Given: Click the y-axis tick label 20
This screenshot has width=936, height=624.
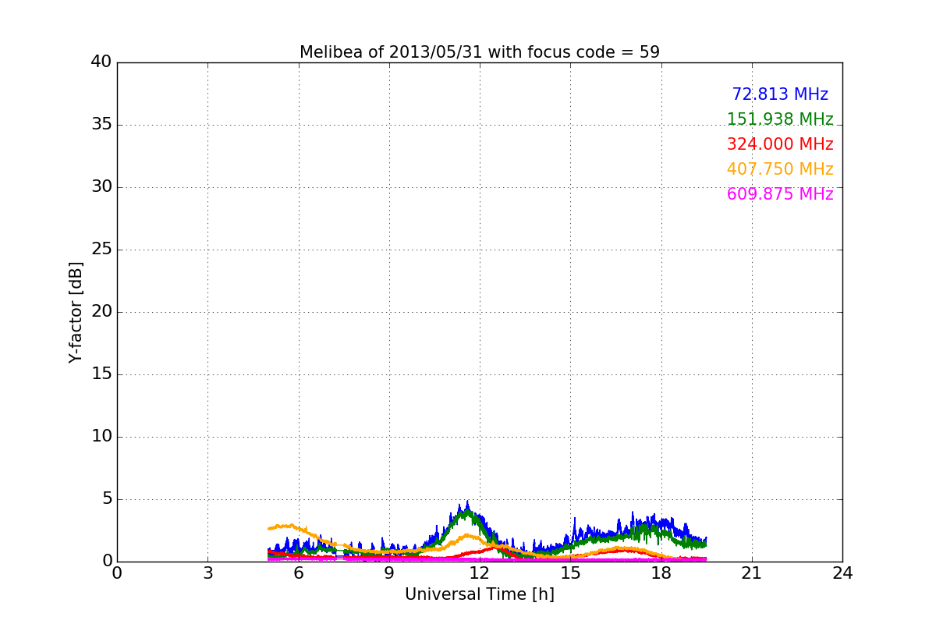Looking at the screenshot, I should pyautogui.click(x=101, y=312).
